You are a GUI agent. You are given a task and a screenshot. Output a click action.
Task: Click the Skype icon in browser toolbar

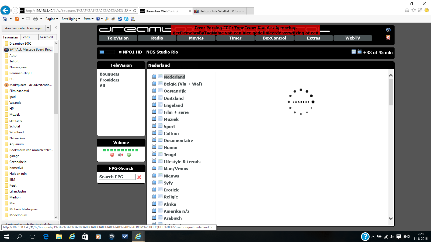(126, 19)
